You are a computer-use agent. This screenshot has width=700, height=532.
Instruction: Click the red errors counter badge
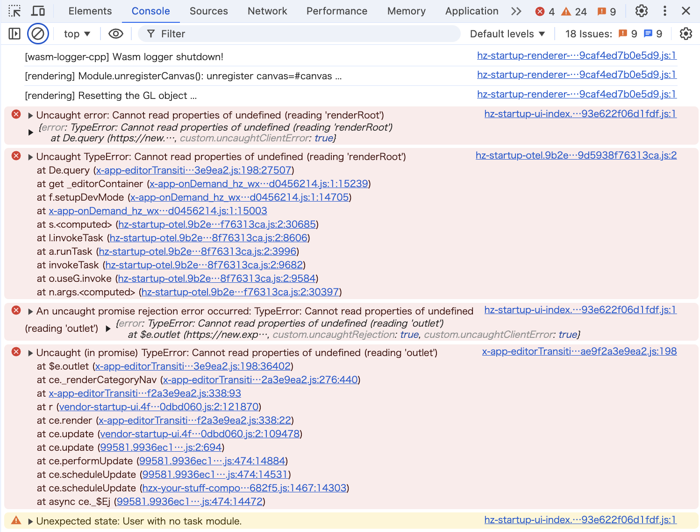pos(545,11)
